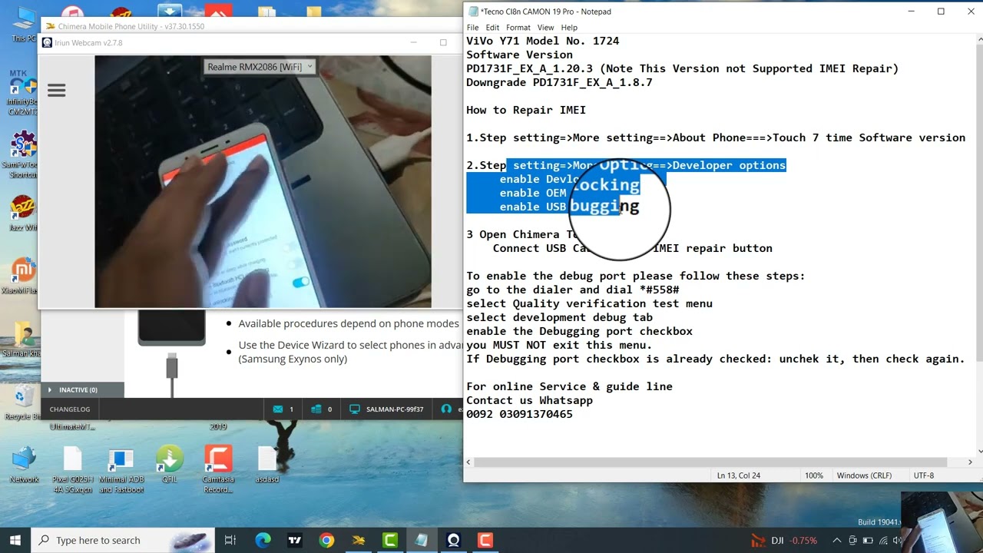Select the asdasd desktop file
The width and height of the screenshot is (983, 553).
pos(267,463)
